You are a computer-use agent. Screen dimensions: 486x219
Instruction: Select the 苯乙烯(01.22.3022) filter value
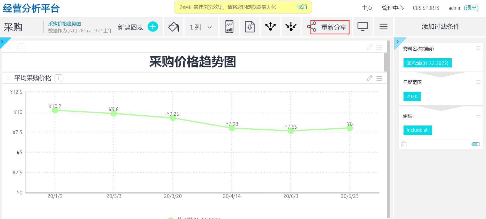427,63
